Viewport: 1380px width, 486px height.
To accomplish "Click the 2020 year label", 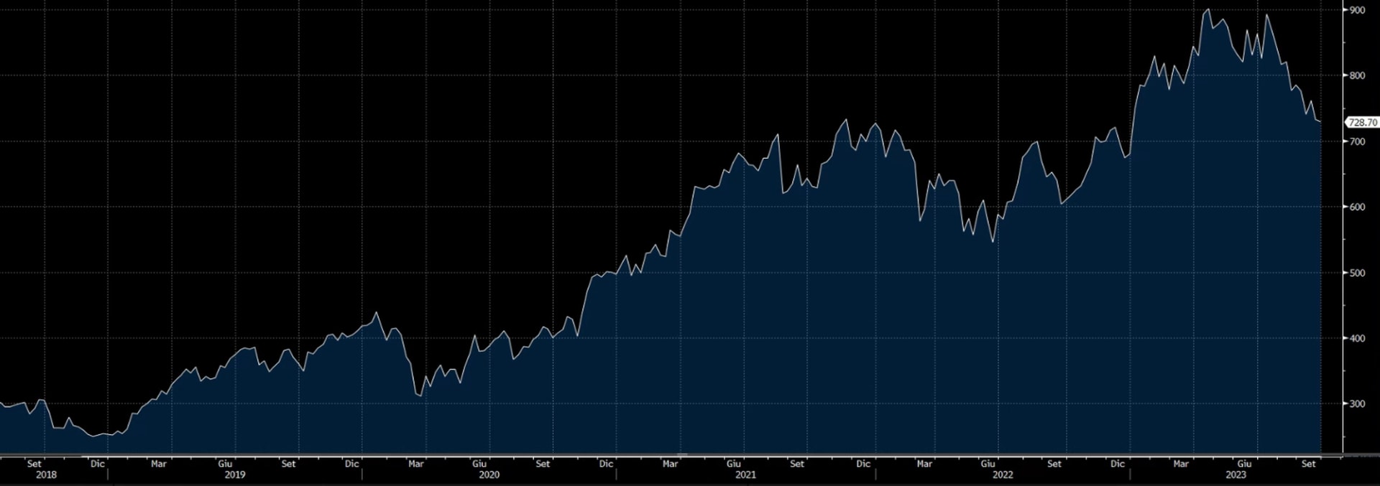I will [489, 475].
